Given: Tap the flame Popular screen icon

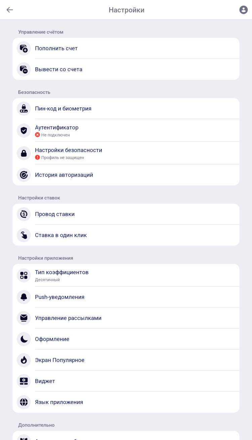Looking at the screenshot, I should point(24,360).
